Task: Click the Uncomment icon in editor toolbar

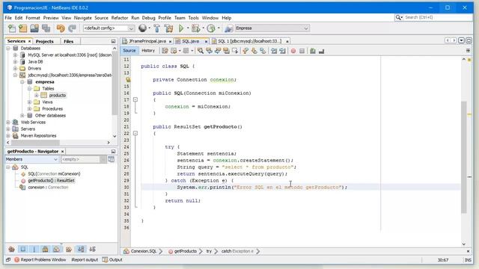Action: tap(321, 51)
